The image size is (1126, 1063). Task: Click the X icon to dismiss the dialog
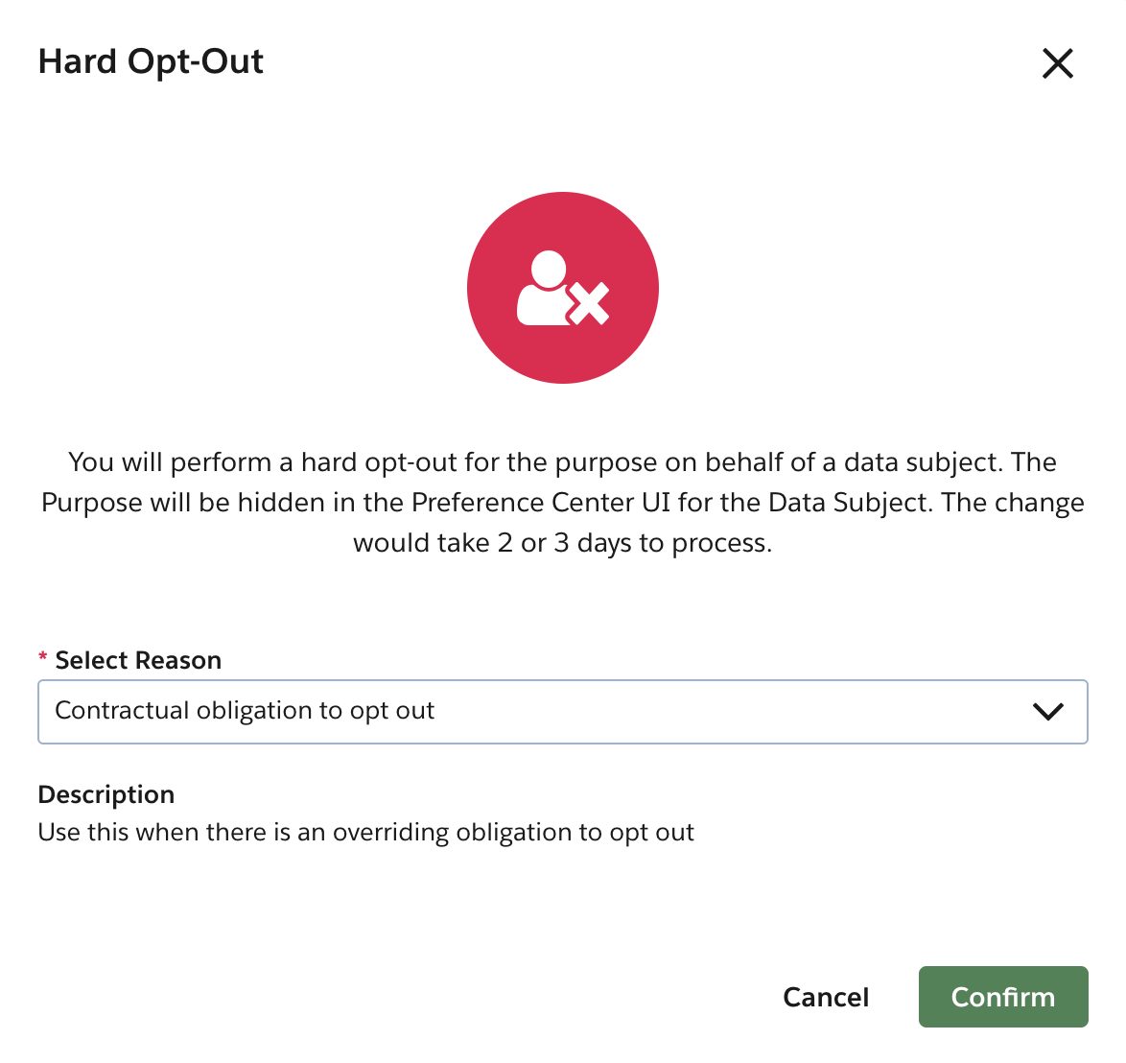click(x=1057, y=63)
